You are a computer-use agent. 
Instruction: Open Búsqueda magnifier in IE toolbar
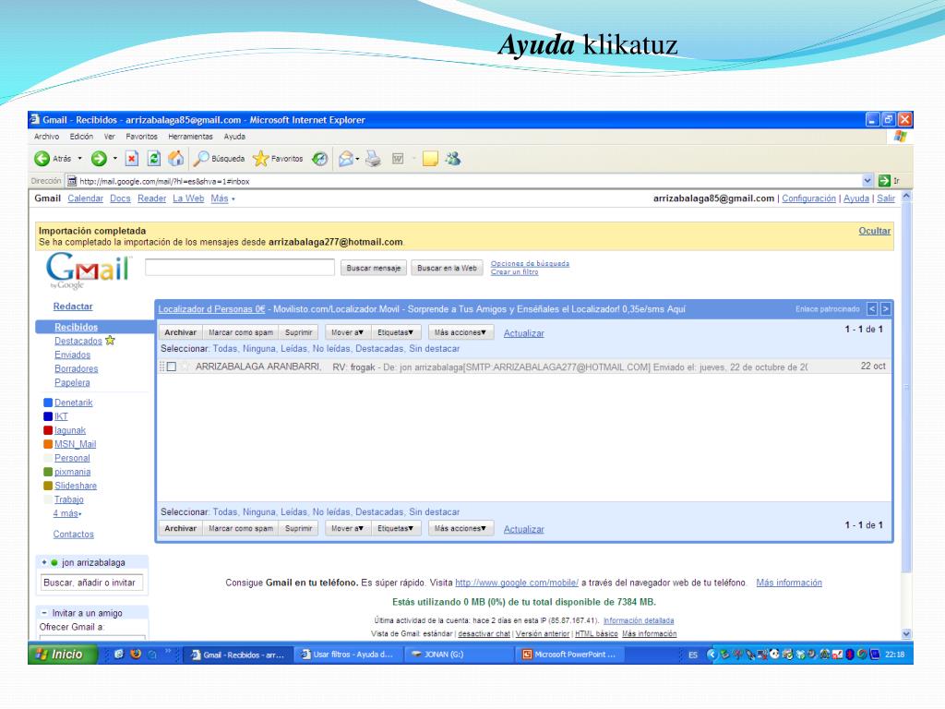(200, 159)
